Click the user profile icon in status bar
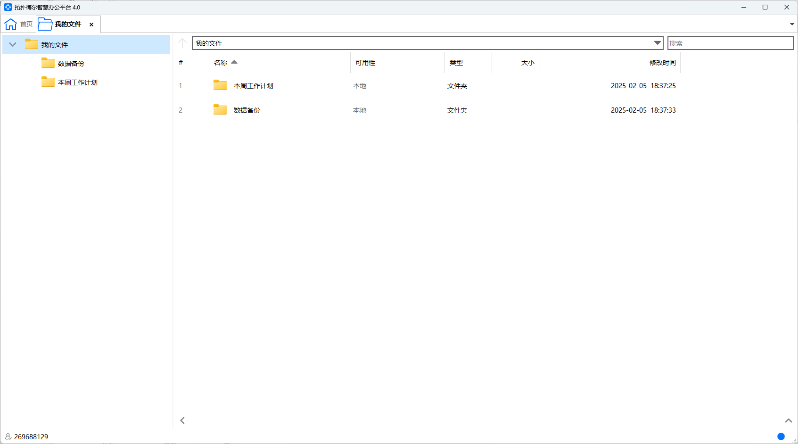This screenshot has width=798, height=444. point(8,436)
